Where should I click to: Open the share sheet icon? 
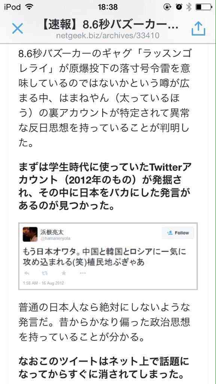[198, 28]
